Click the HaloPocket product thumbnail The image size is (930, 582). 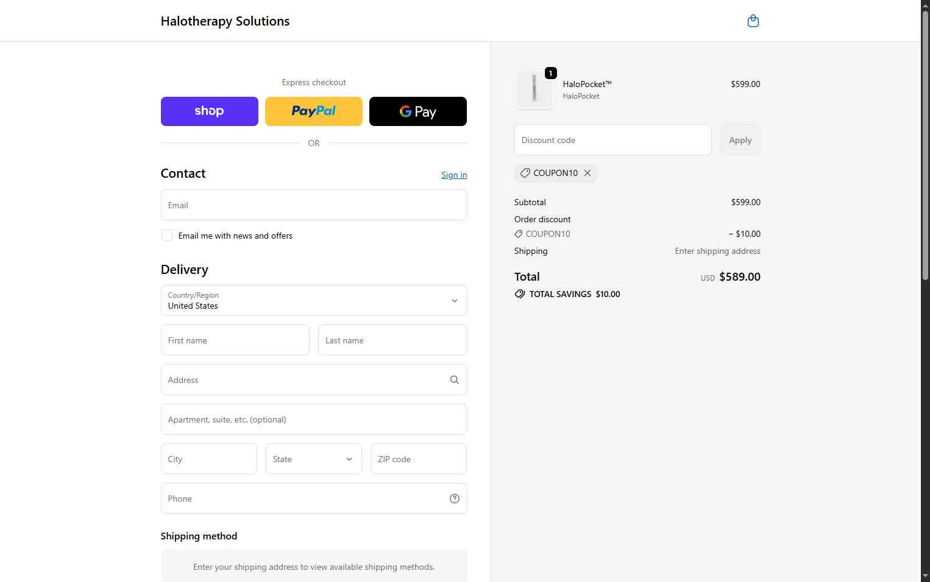(x=534, y=89)
